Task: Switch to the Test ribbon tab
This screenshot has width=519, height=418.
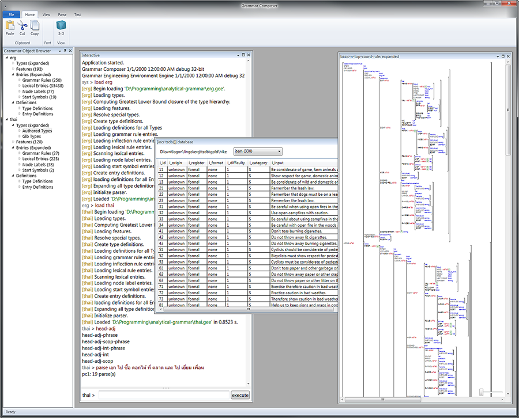Action: (78, 14)
